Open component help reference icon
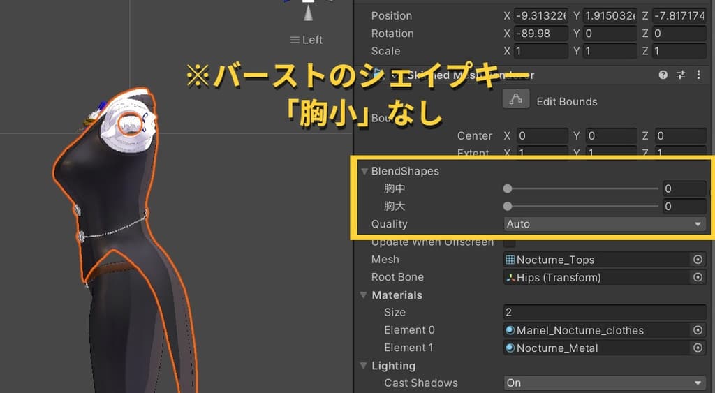The image size is (715, 393). [663, 75]
